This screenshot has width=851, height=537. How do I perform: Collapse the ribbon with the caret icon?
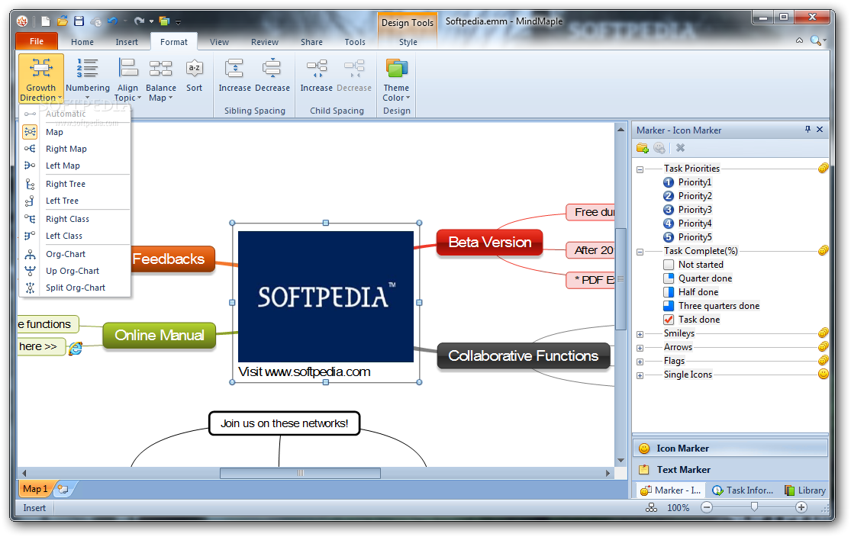(799, 40)
